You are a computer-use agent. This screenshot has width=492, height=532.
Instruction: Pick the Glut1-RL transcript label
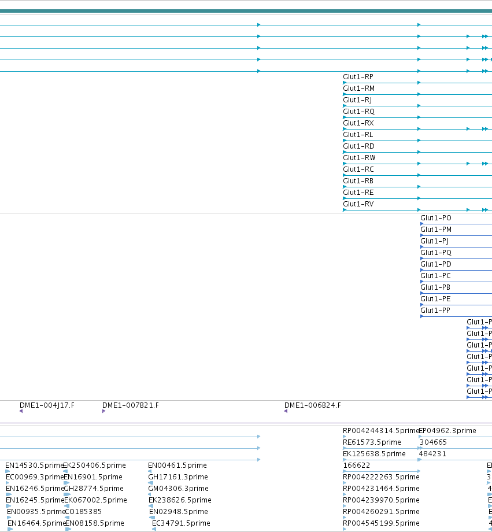click(x=358, y=135)
